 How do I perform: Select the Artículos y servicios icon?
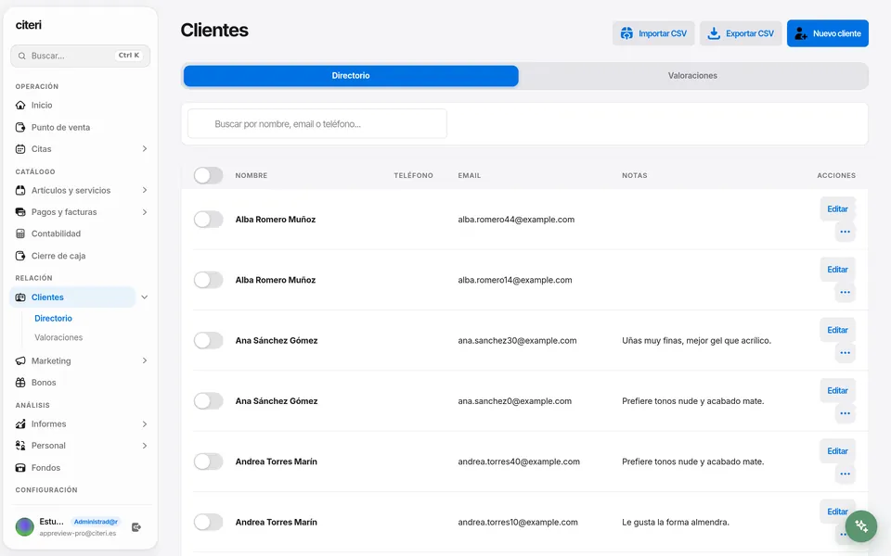coord(20,190)
